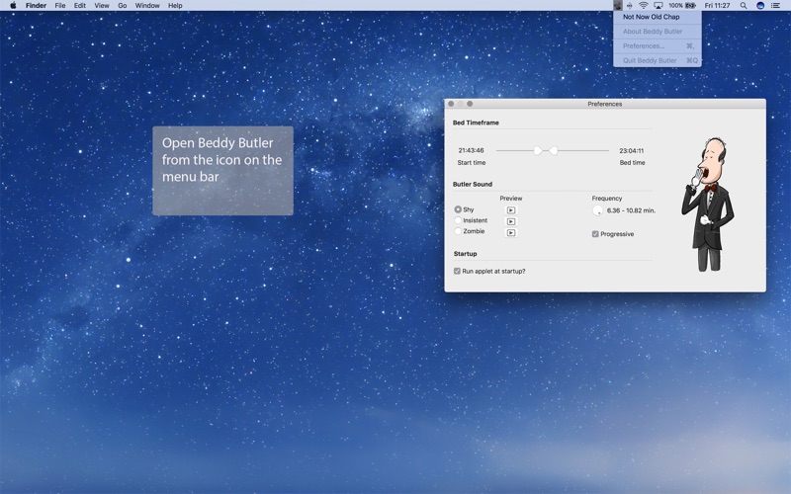Screen dimensions: 791x494
Task: Click the battery status icon
Action: pyautogui.click(x=690, y=6)
